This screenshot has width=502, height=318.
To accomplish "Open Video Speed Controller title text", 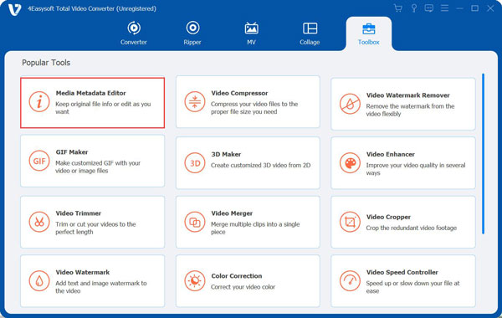I will [x=402, y=272].
